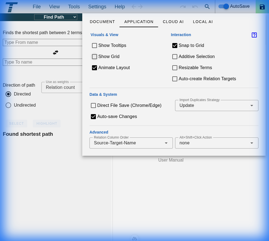The height and width of the screenshot is (241, 269).
Task: Click the search magnifier icon
Action: (x=207, y=7)
